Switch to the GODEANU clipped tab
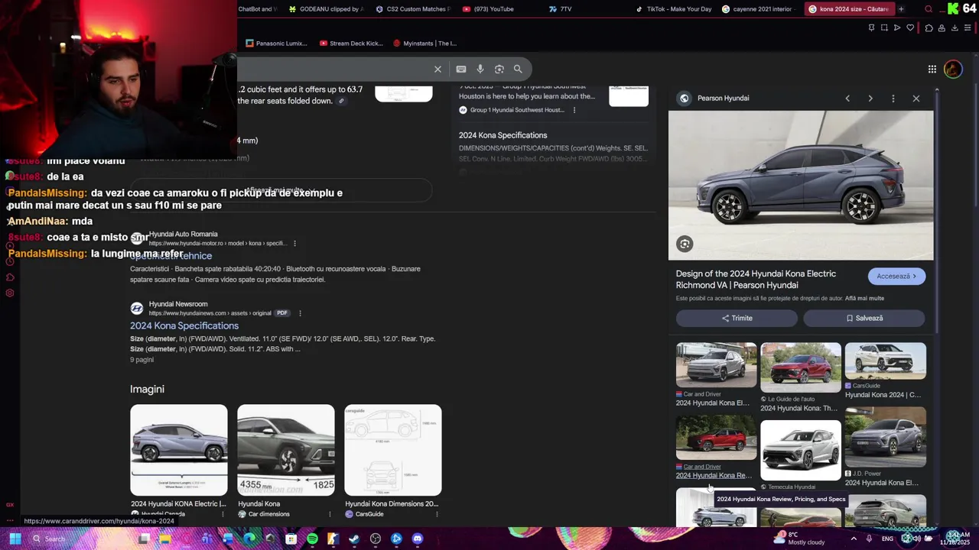979x550 pixels. click(x=325, y=9)
